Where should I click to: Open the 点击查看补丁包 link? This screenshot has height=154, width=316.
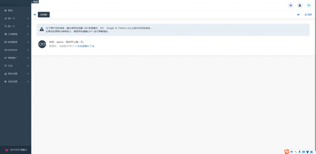tap(85, 46)
